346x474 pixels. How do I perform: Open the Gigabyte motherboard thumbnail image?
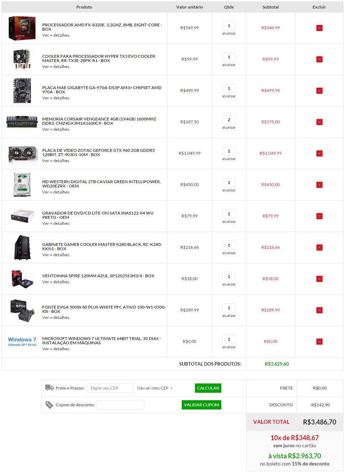(x=22, y=91)
